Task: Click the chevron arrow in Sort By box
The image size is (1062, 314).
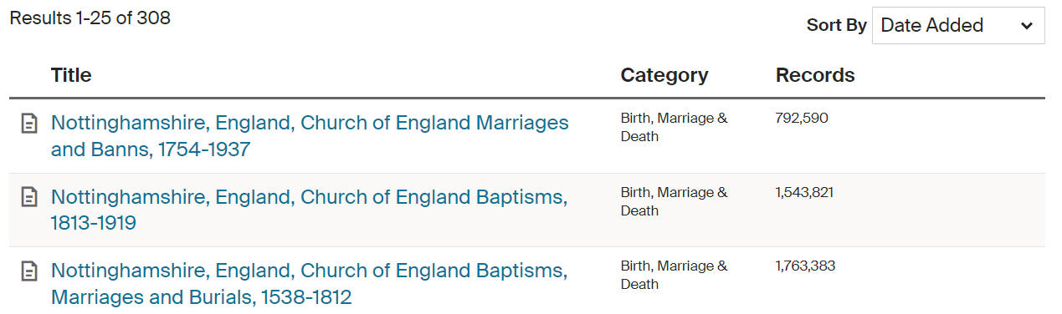Action: [1027, 26]
